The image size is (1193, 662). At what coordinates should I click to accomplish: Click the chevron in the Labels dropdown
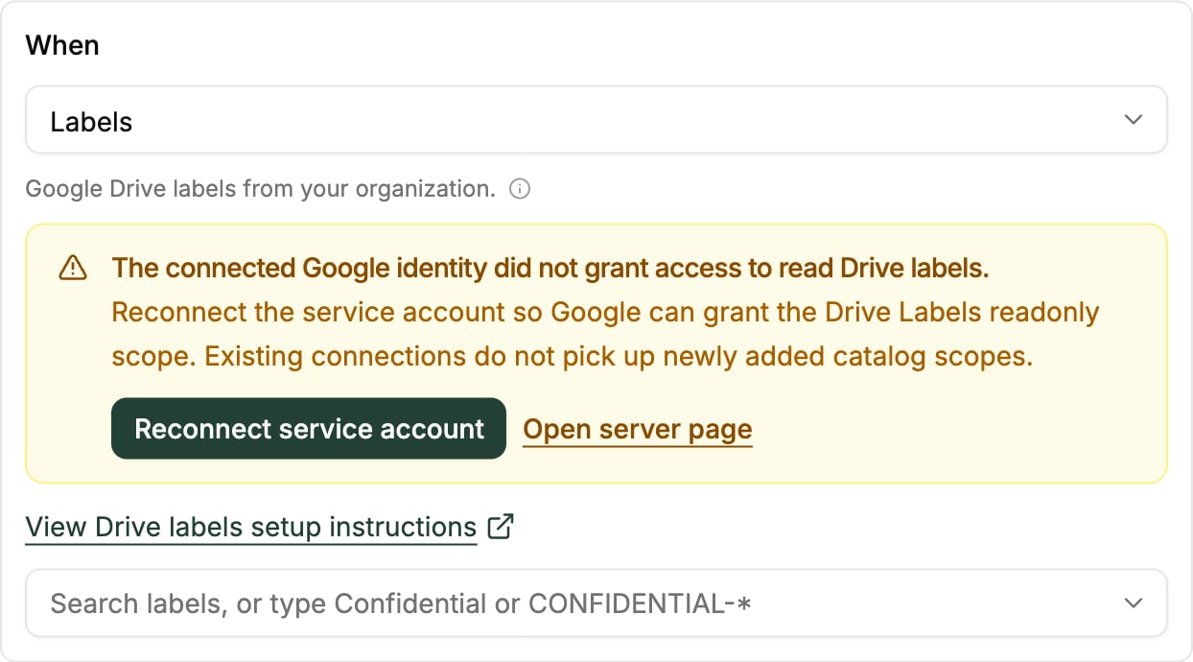click(x=1134, y=121)
